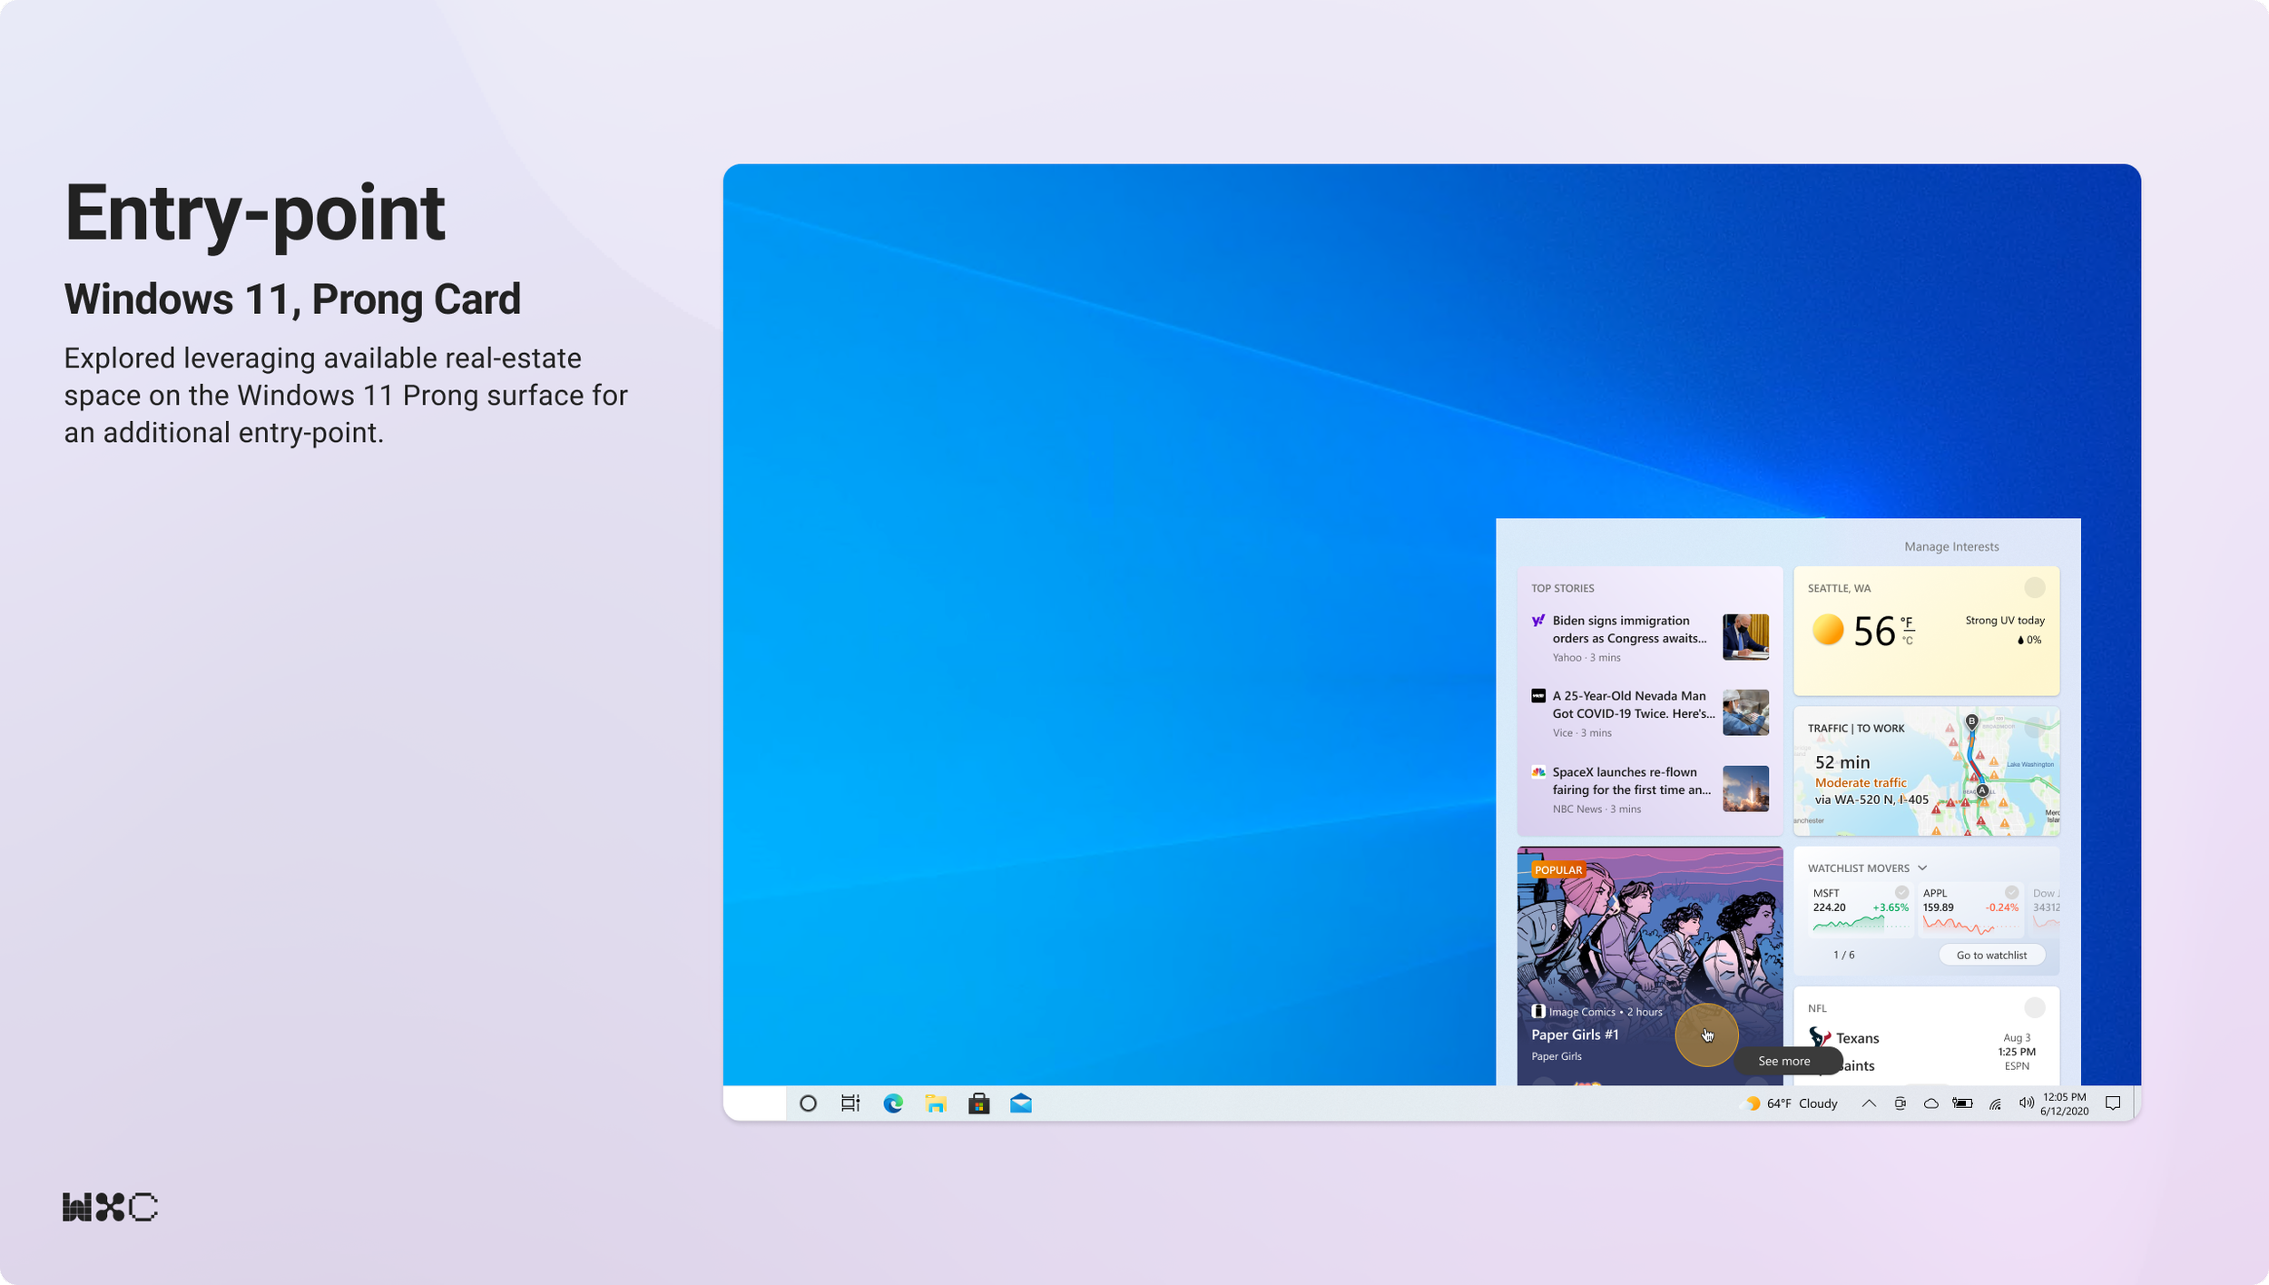Open the Mail app on taskbar
The width and height of the screenshot is (2269, 1285).
pos(1021,1104)
